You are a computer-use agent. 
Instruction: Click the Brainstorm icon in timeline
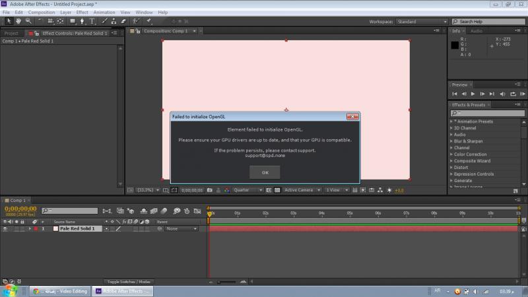coord(176,211)
